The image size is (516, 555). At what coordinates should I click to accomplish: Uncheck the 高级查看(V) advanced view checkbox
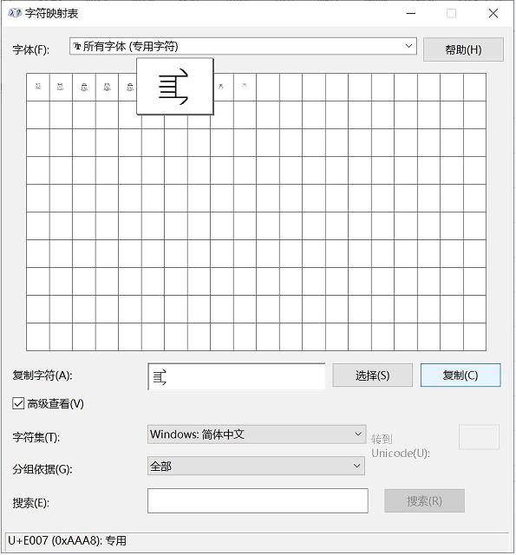pyautogui.click(x=18, y=403)
